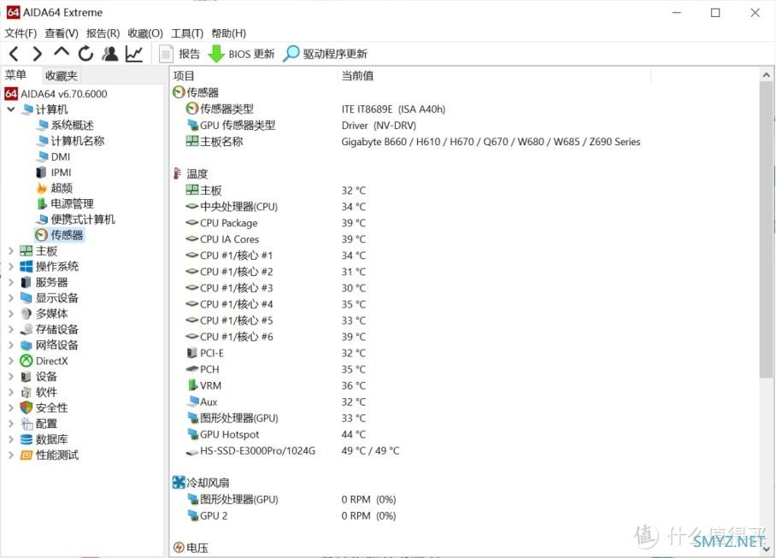The image size is (776, 558).
Task: Click the 项目 column header
Action: click(x=184, y=76)
